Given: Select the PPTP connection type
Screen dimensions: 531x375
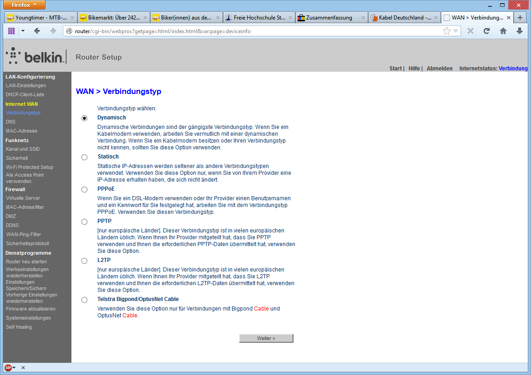Looking at the screenshot, I should tap(84, 222).
